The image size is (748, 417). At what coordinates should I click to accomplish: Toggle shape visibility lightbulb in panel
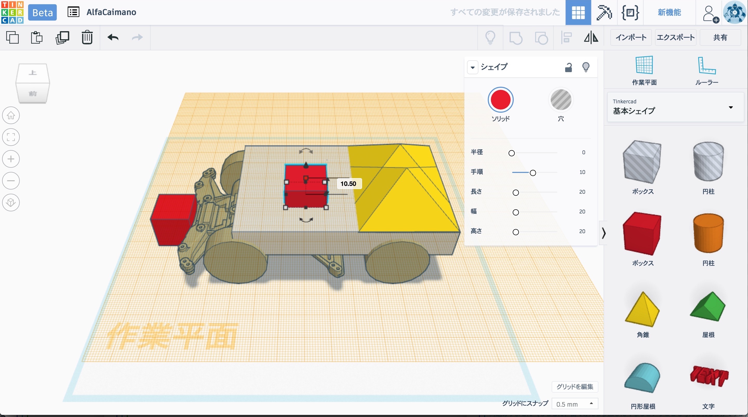586,67
